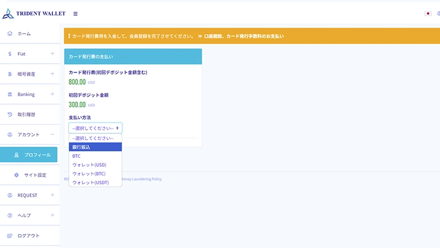Image resolution: width=440 pixels, height=248 pixels.
Task: Select 銀行振込 payment option
Action: point(96,147)
